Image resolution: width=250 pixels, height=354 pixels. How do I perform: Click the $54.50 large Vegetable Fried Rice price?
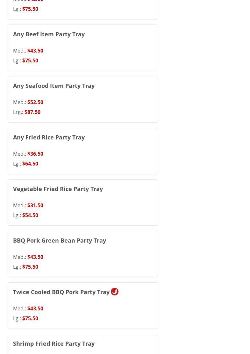pyautogui.click(x=30, y=215)
